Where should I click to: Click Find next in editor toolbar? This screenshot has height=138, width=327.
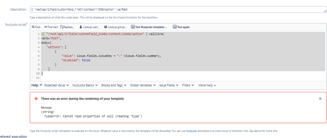51,27
